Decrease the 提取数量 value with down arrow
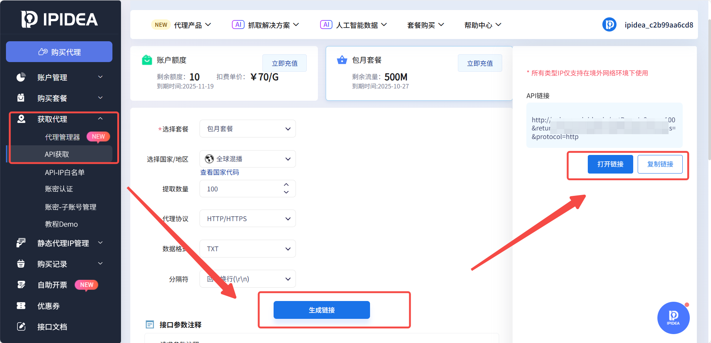Screen dimensions: 711x343 point(286,192)
